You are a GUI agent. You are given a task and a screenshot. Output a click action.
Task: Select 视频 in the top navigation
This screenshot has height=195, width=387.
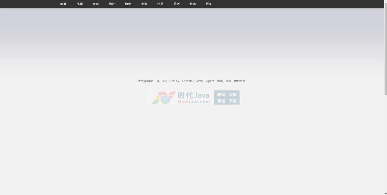coord(79,4)
